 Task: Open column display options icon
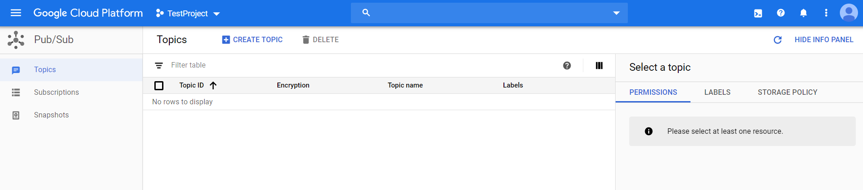click(x=599, y=66)
